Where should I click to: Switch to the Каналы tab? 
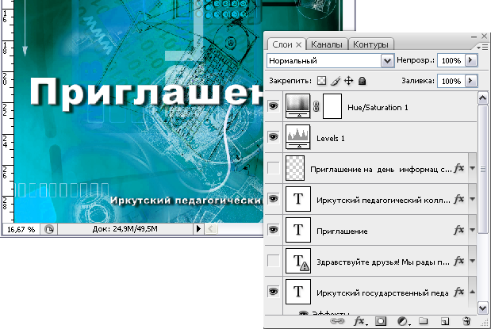(327, 44)
